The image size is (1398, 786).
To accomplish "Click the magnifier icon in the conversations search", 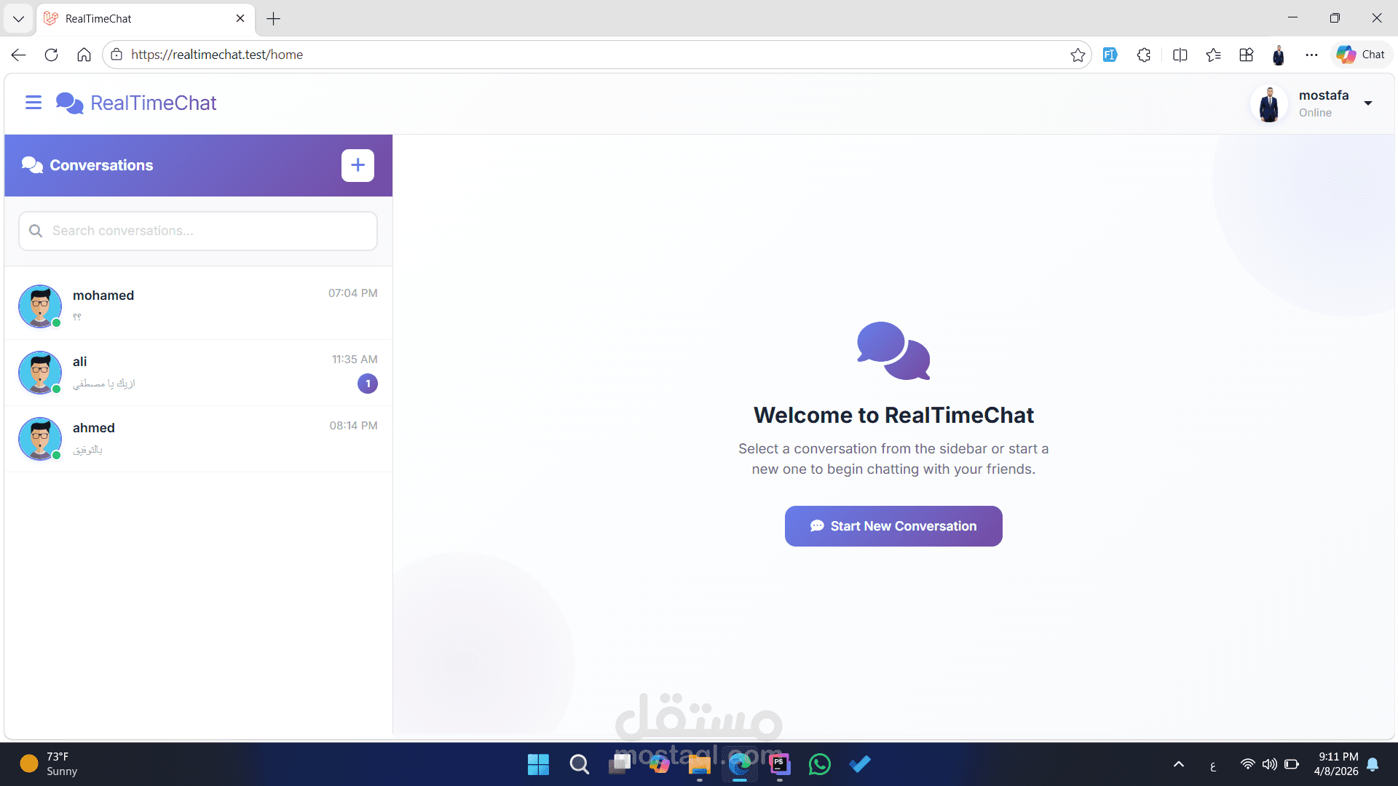I will pyautogui.click(x=35, y=231).
